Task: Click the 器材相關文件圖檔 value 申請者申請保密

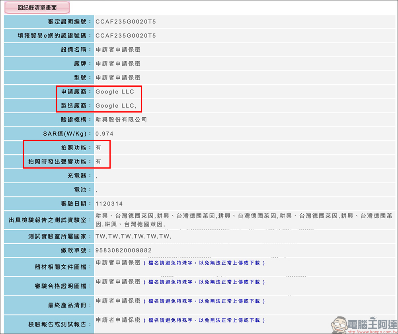Action: click(118, 262)
